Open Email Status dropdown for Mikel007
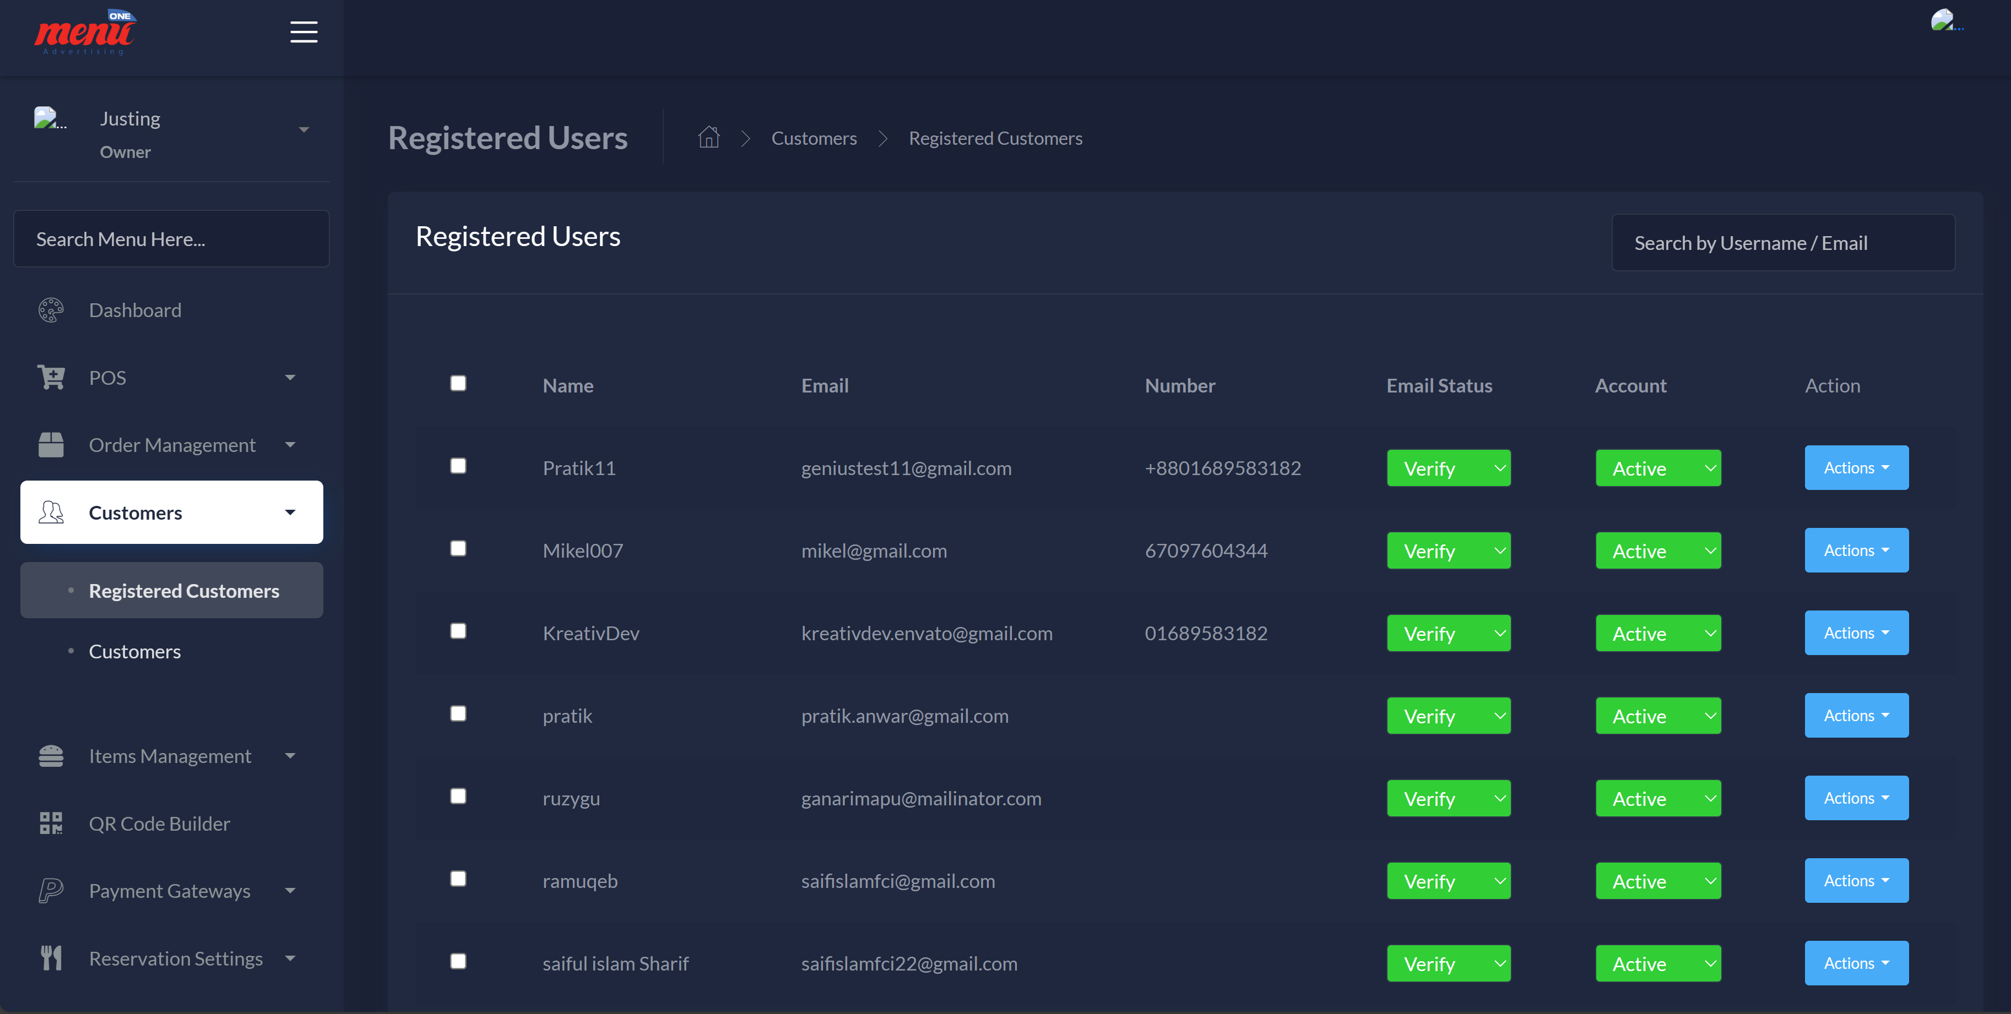 [1448, 550]
